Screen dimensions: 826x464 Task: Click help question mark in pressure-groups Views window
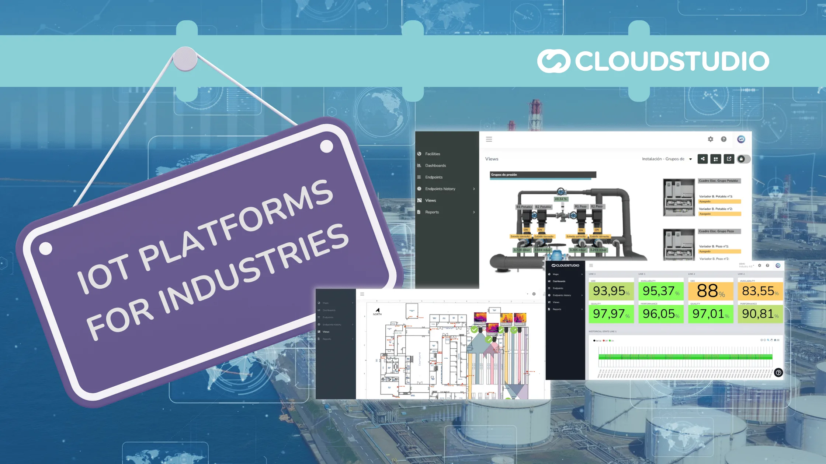724,139
